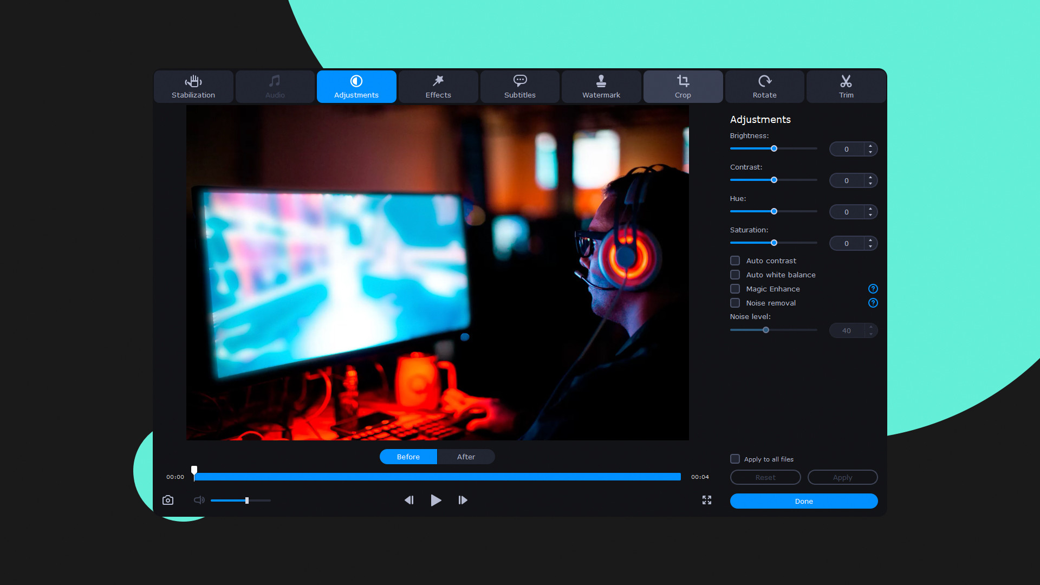Click the Magic Enhance help icon

click(x=873, y=289)
